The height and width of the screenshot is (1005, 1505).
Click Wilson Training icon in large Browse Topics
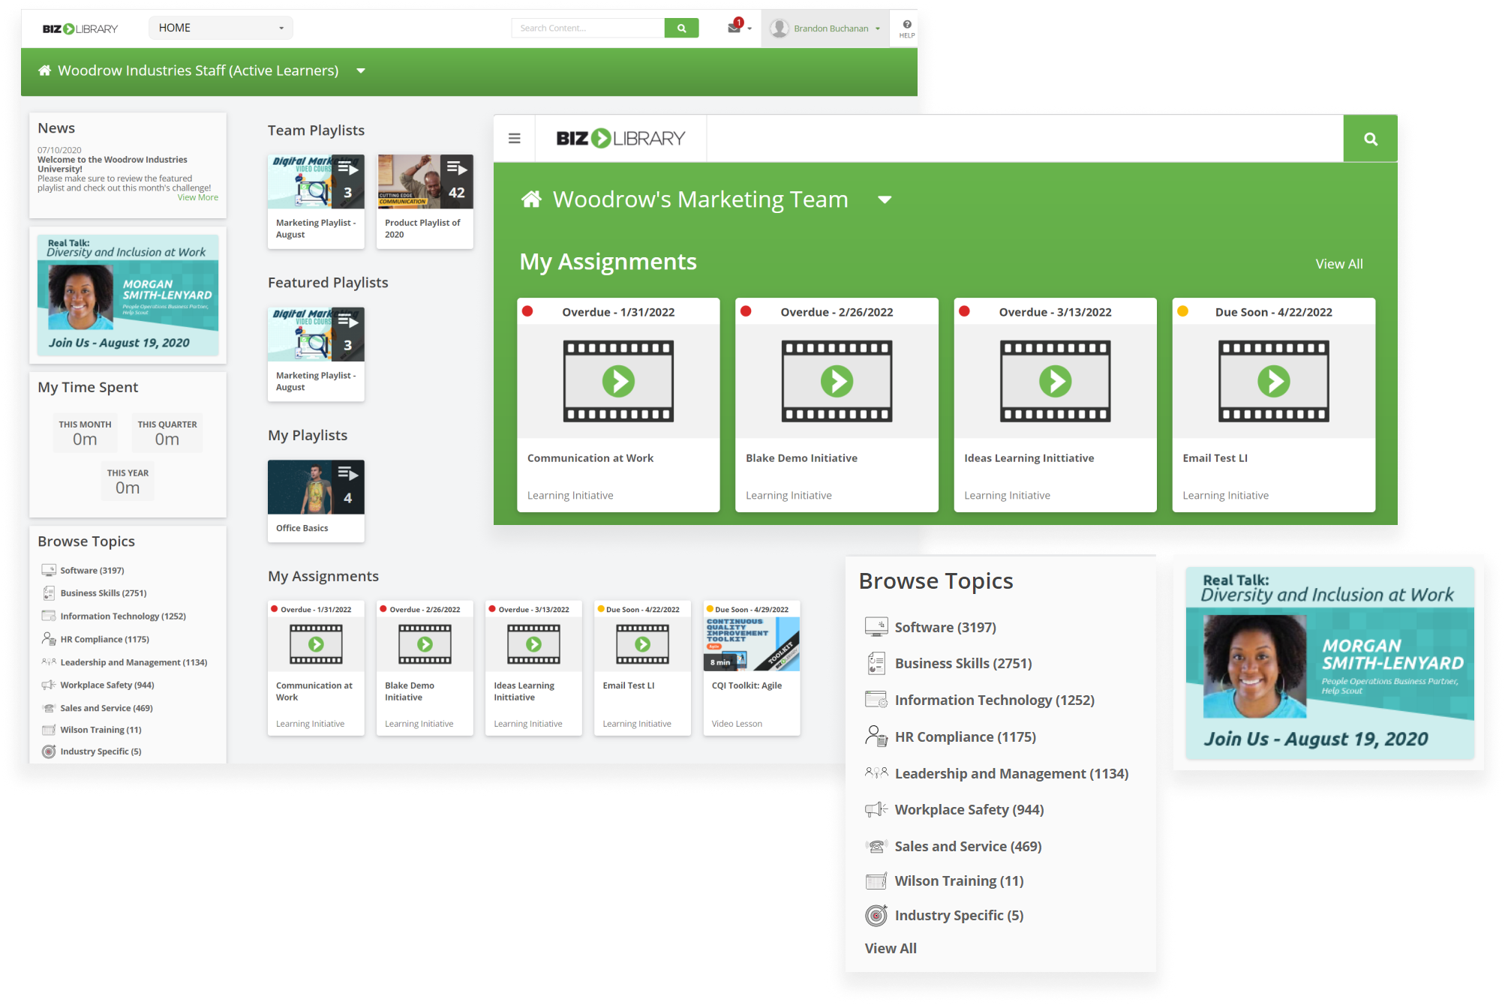tap(876, 880)
